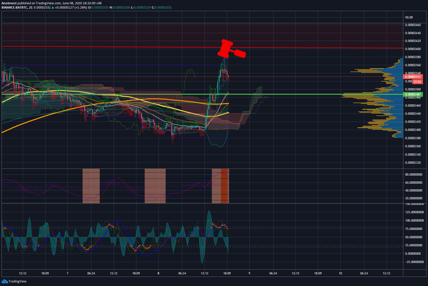Click the 0.00002440 price axis label

413,114
